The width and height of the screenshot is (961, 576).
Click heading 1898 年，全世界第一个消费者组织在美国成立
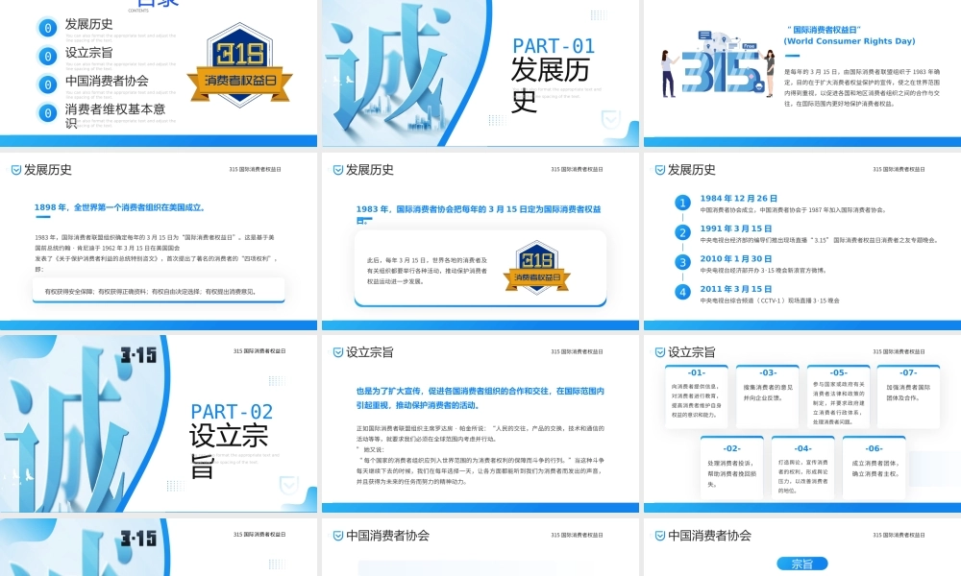coord(119,207)
